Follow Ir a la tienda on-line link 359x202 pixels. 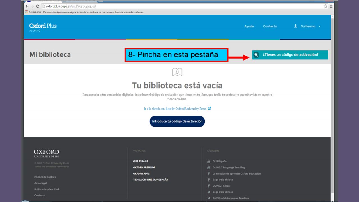click(175, 109)
